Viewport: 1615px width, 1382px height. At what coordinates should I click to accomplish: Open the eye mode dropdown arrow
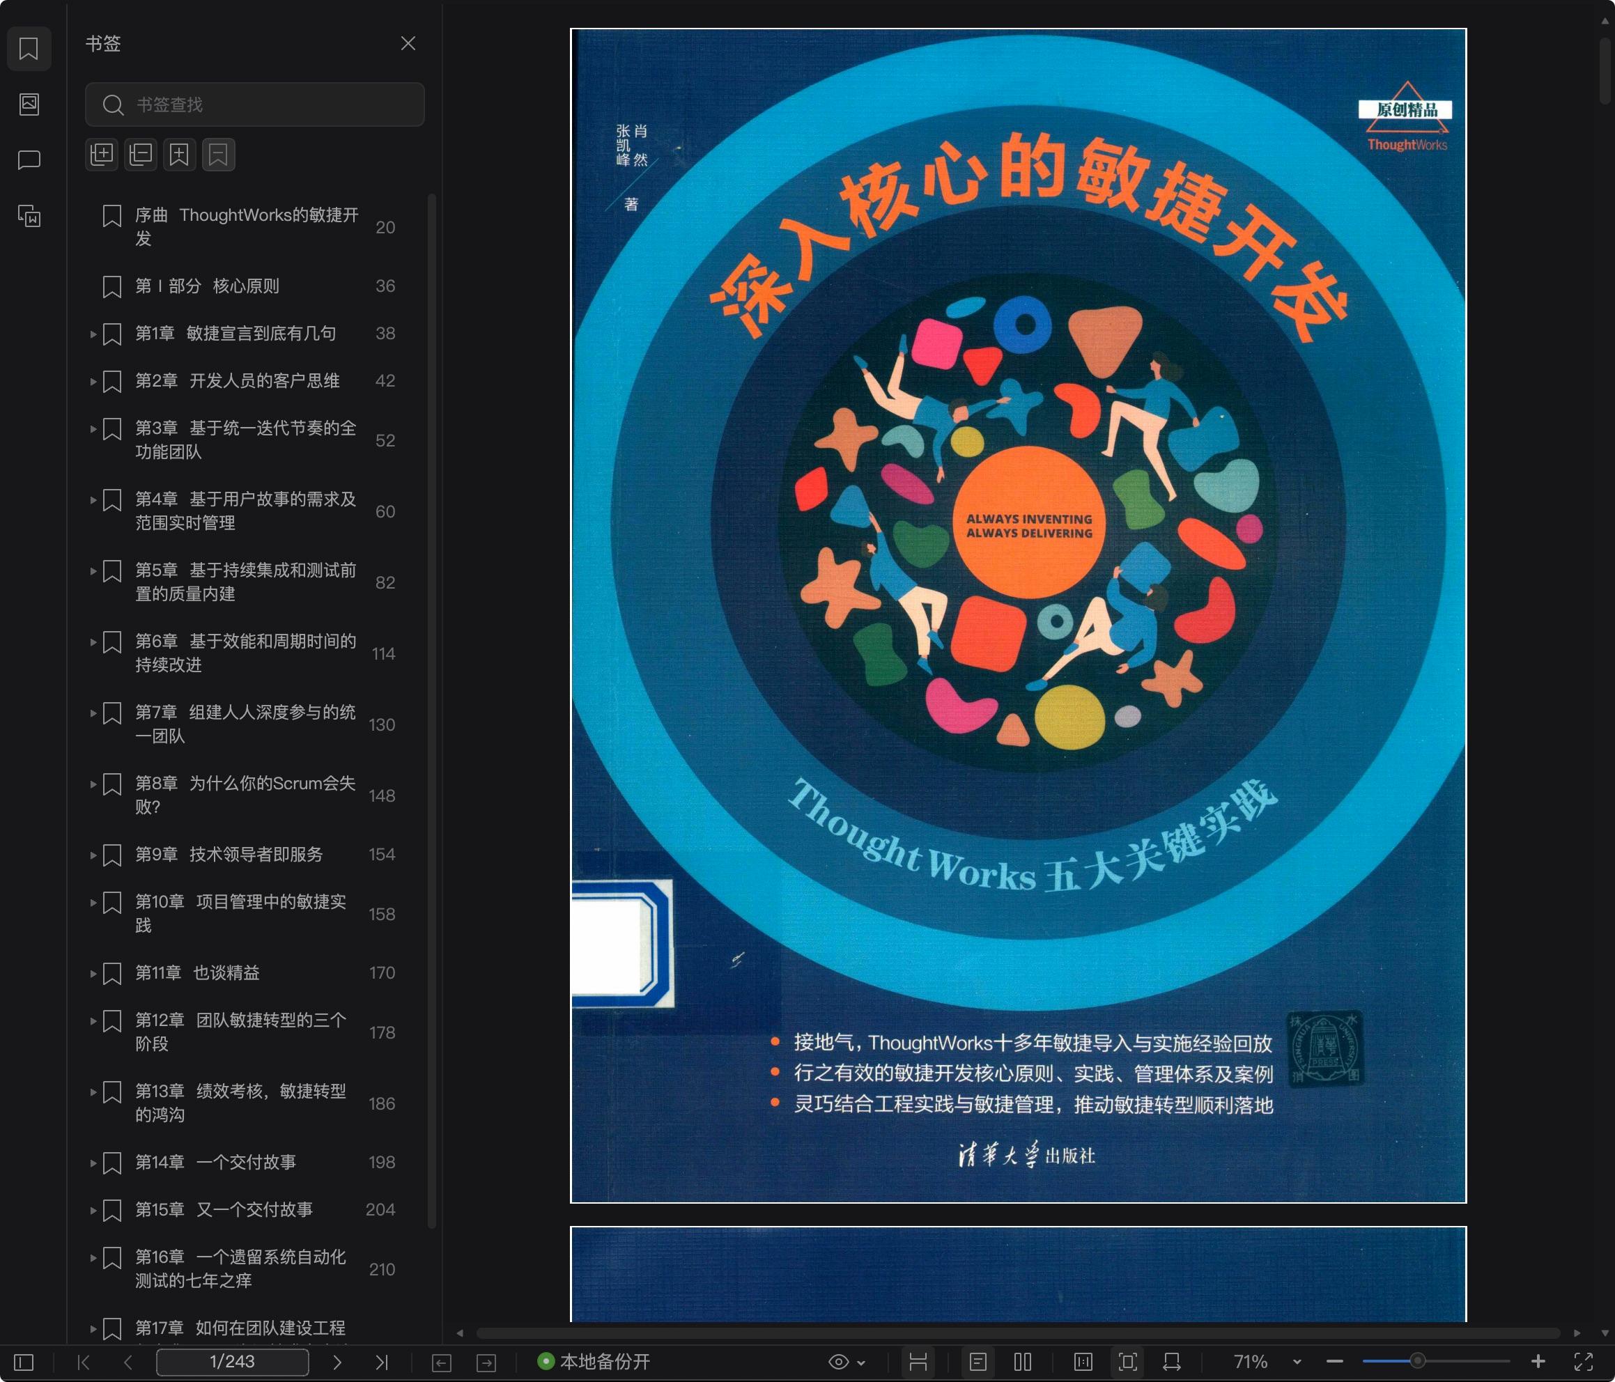coord(861,1362)
